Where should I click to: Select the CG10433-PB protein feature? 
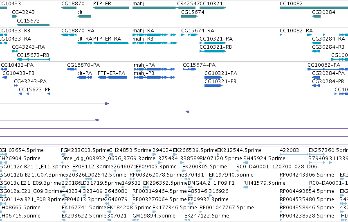[x=4, y=77]
